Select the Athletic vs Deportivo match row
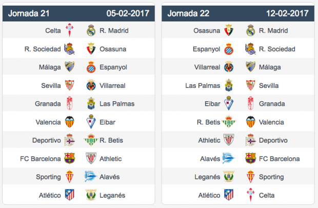 point(238,140)
